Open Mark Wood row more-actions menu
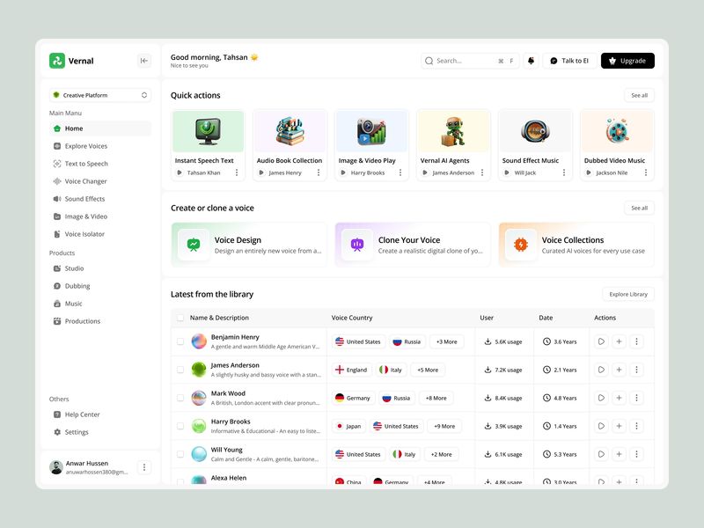 click(636, 398)
